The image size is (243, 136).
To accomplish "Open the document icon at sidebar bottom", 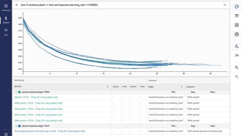I will click(6, 134).
